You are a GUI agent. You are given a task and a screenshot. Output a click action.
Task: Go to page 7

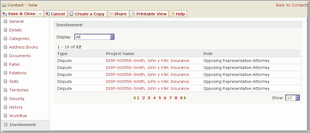pyautogui.click(x=171, y=98)
